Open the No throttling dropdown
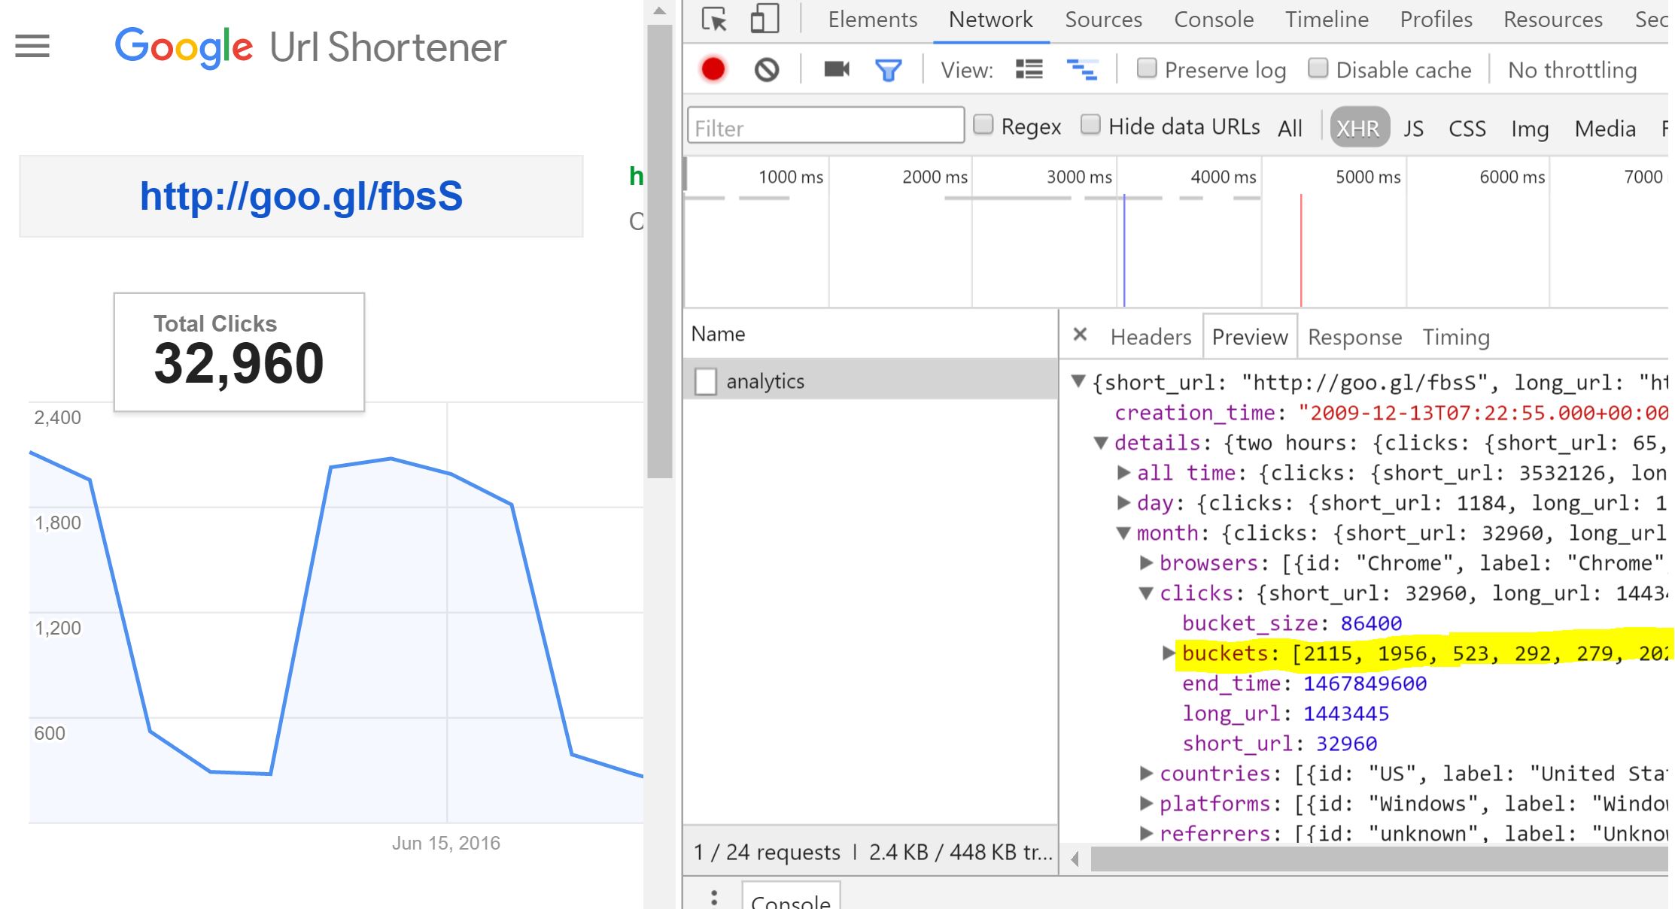 [1572, 70]
